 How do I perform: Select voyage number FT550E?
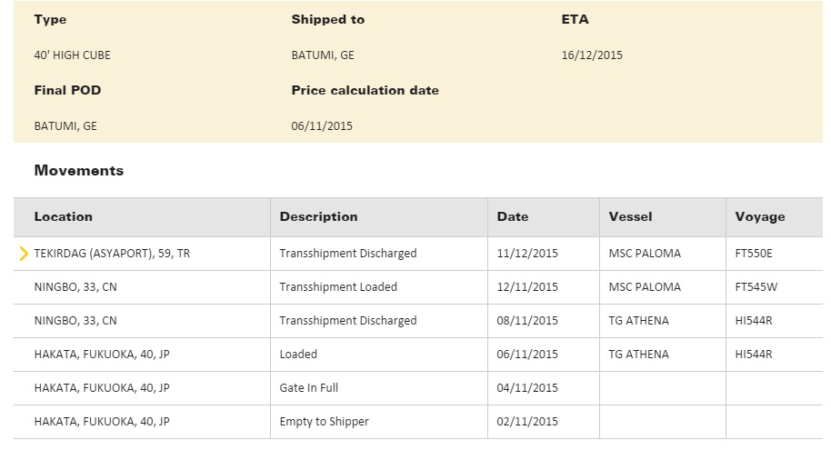(x=754, y=254)
